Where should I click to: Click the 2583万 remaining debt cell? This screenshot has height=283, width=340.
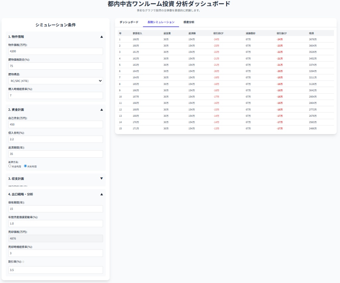click(x=313, y=122)
